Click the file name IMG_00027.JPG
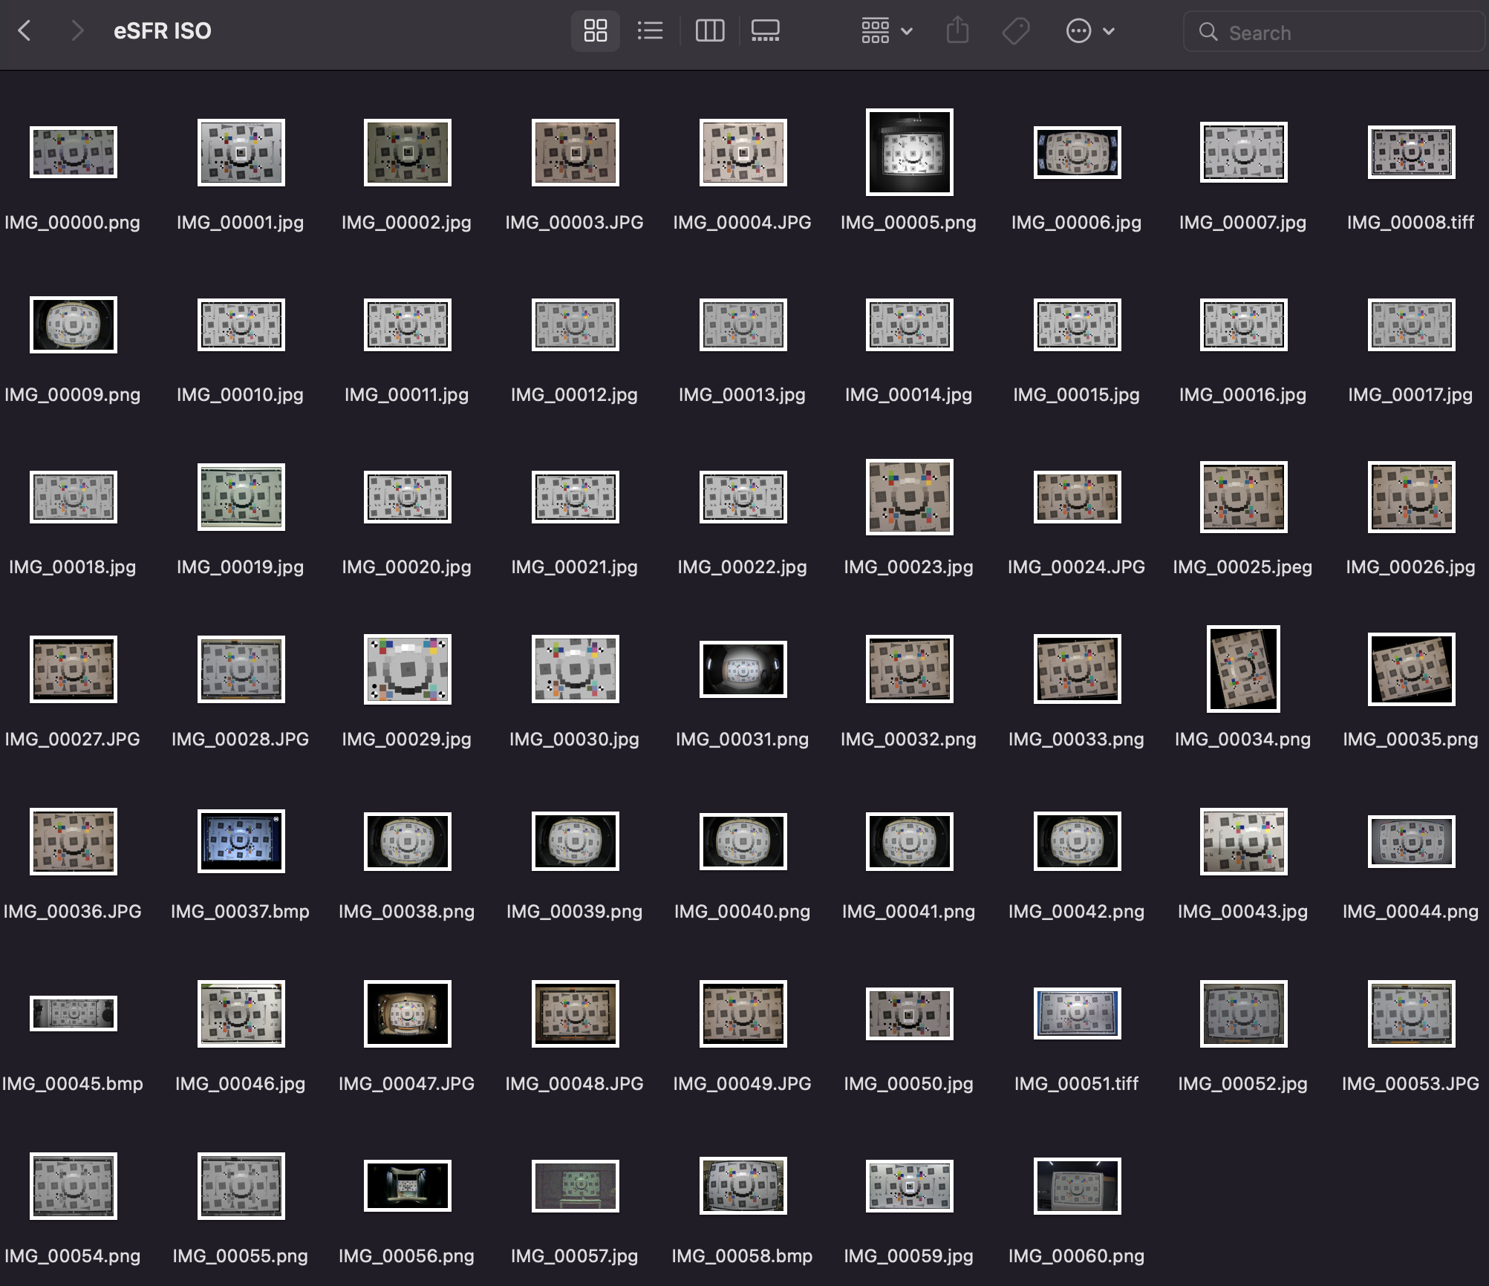Screen dimensions: 1489x1286 73,740
